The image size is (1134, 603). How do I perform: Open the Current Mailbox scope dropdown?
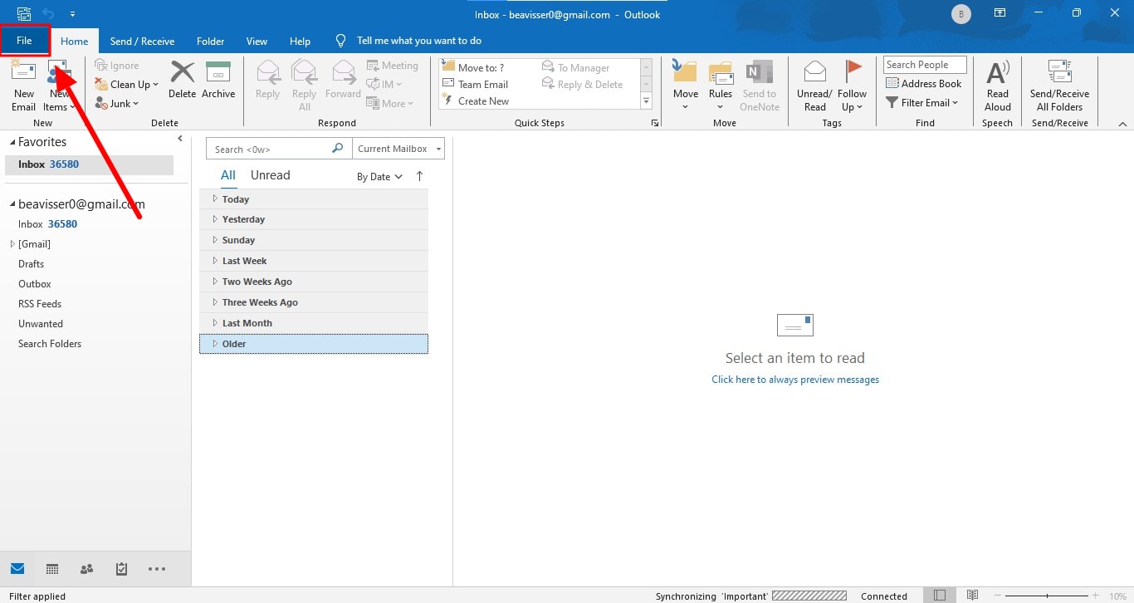[398, 149]
